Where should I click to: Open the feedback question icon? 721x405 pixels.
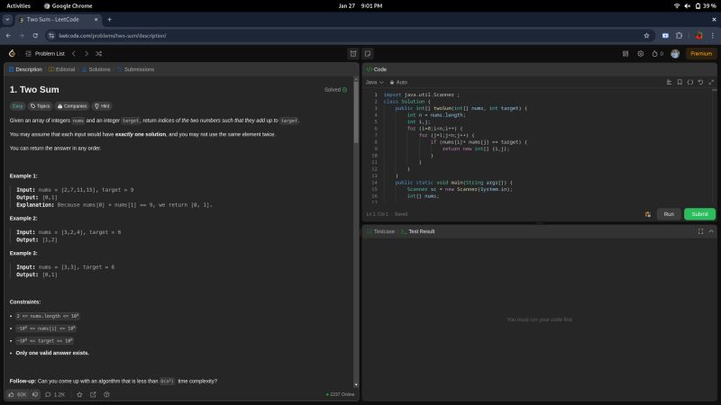click(106, 394)
